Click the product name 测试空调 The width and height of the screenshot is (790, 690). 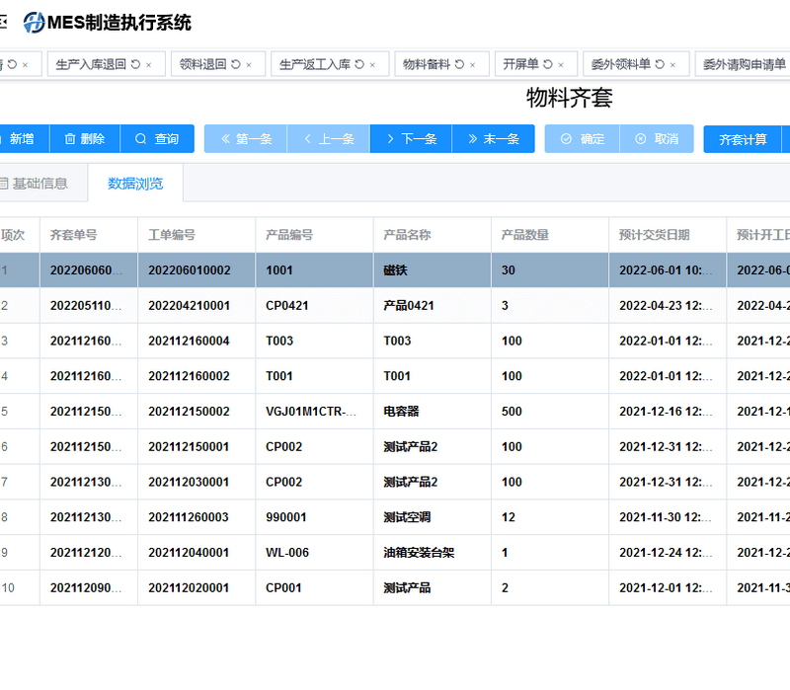[407, 517]
